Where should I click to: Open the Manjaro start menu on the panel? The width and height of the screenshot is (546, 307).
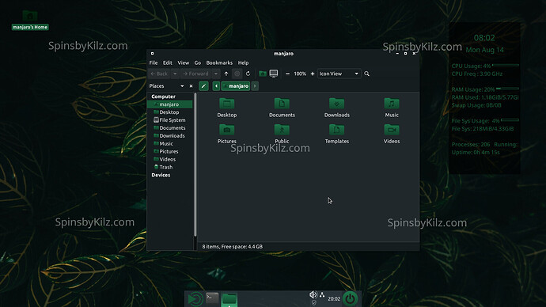[195, 299]
